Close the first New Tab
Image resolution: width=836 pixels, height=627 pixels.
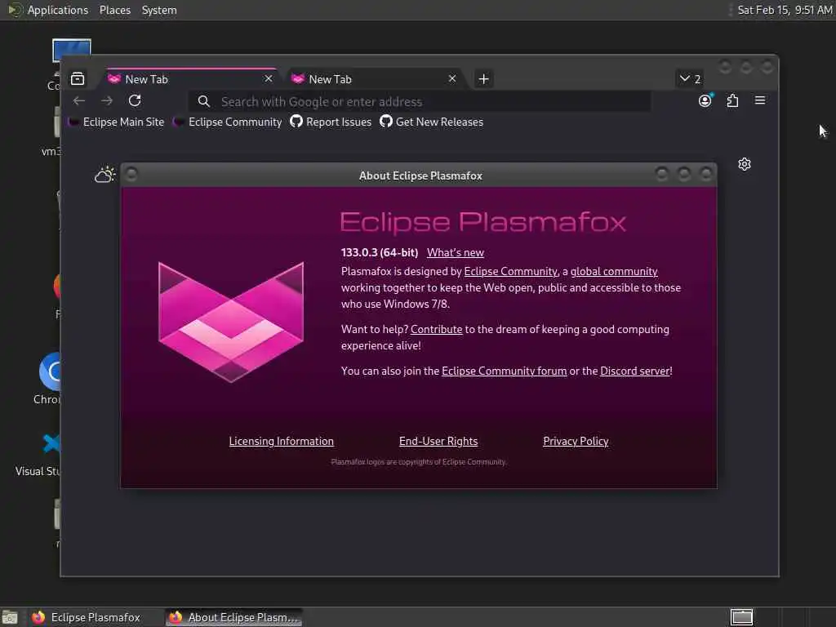click(268, 78)
